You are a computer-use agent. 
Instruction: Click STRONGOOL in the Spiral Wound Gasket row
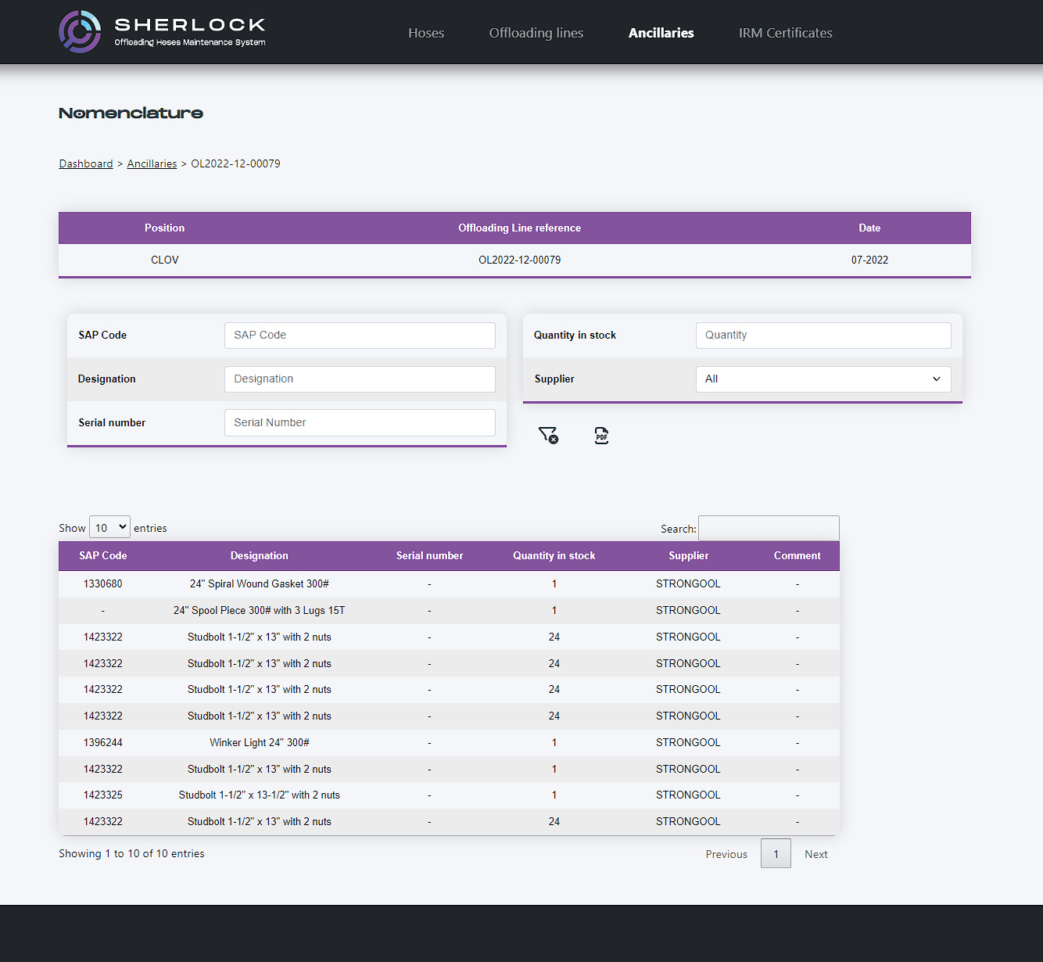tap(689, 584)
